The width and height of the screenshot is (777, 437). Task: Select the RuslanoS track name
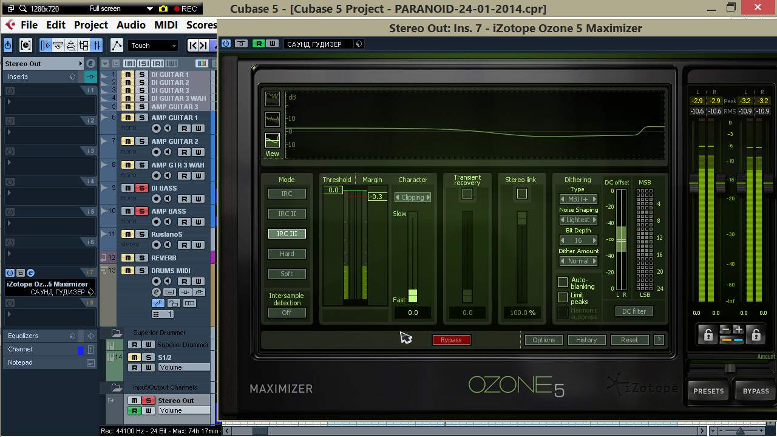click(167, 234)
